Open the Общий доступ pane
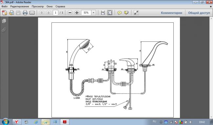This screenshot has width=213, height=125. click(x=199, y=13)
